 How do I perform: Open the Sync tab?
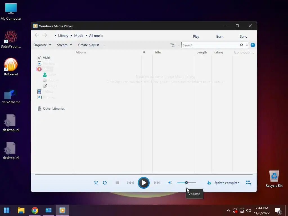click(243, 36)
